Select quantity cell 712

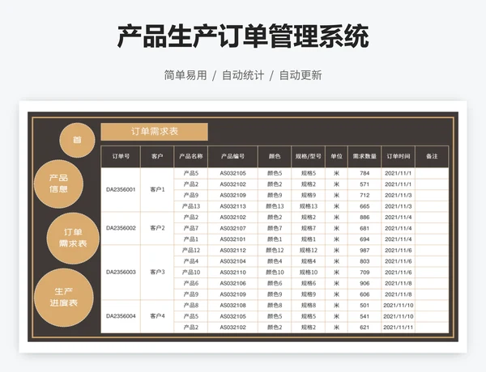pyautogui.click(x=364, y=195)
